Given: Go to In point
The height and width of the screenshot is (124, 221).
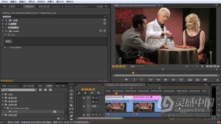Looking at the screenshot, I should tap(151, 80).
